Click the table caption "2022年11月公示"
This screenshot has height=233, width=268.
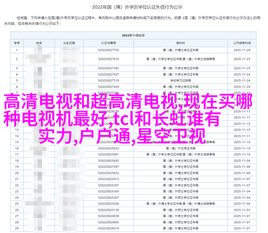click(x=133, y=35)
